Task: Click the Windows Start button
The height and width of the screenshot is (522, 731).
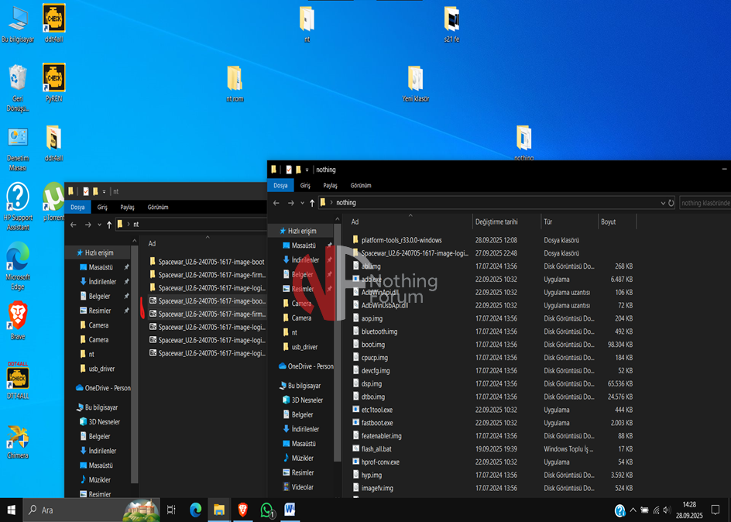Action: coord(11,510)
